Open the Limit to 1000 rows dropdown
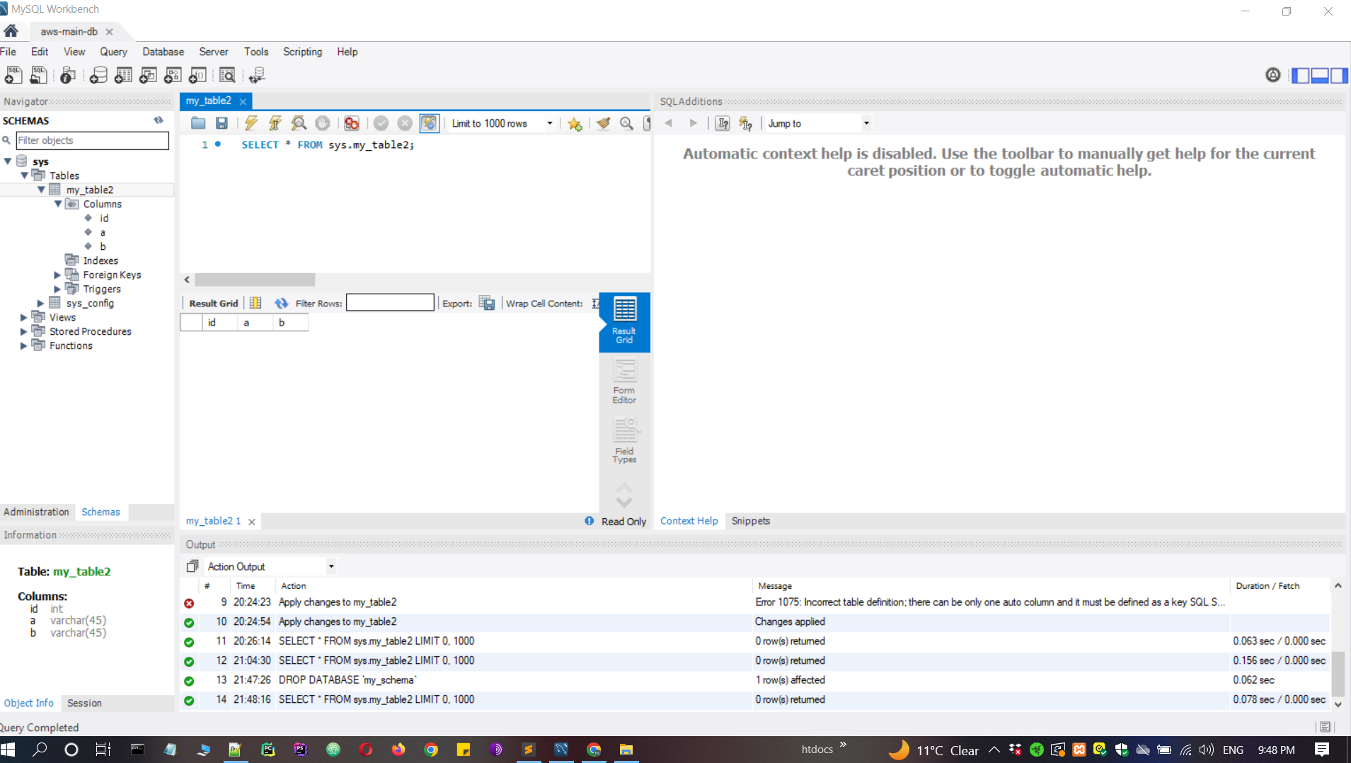Viewport: 1351px width, 763px height. coord(502,123)
